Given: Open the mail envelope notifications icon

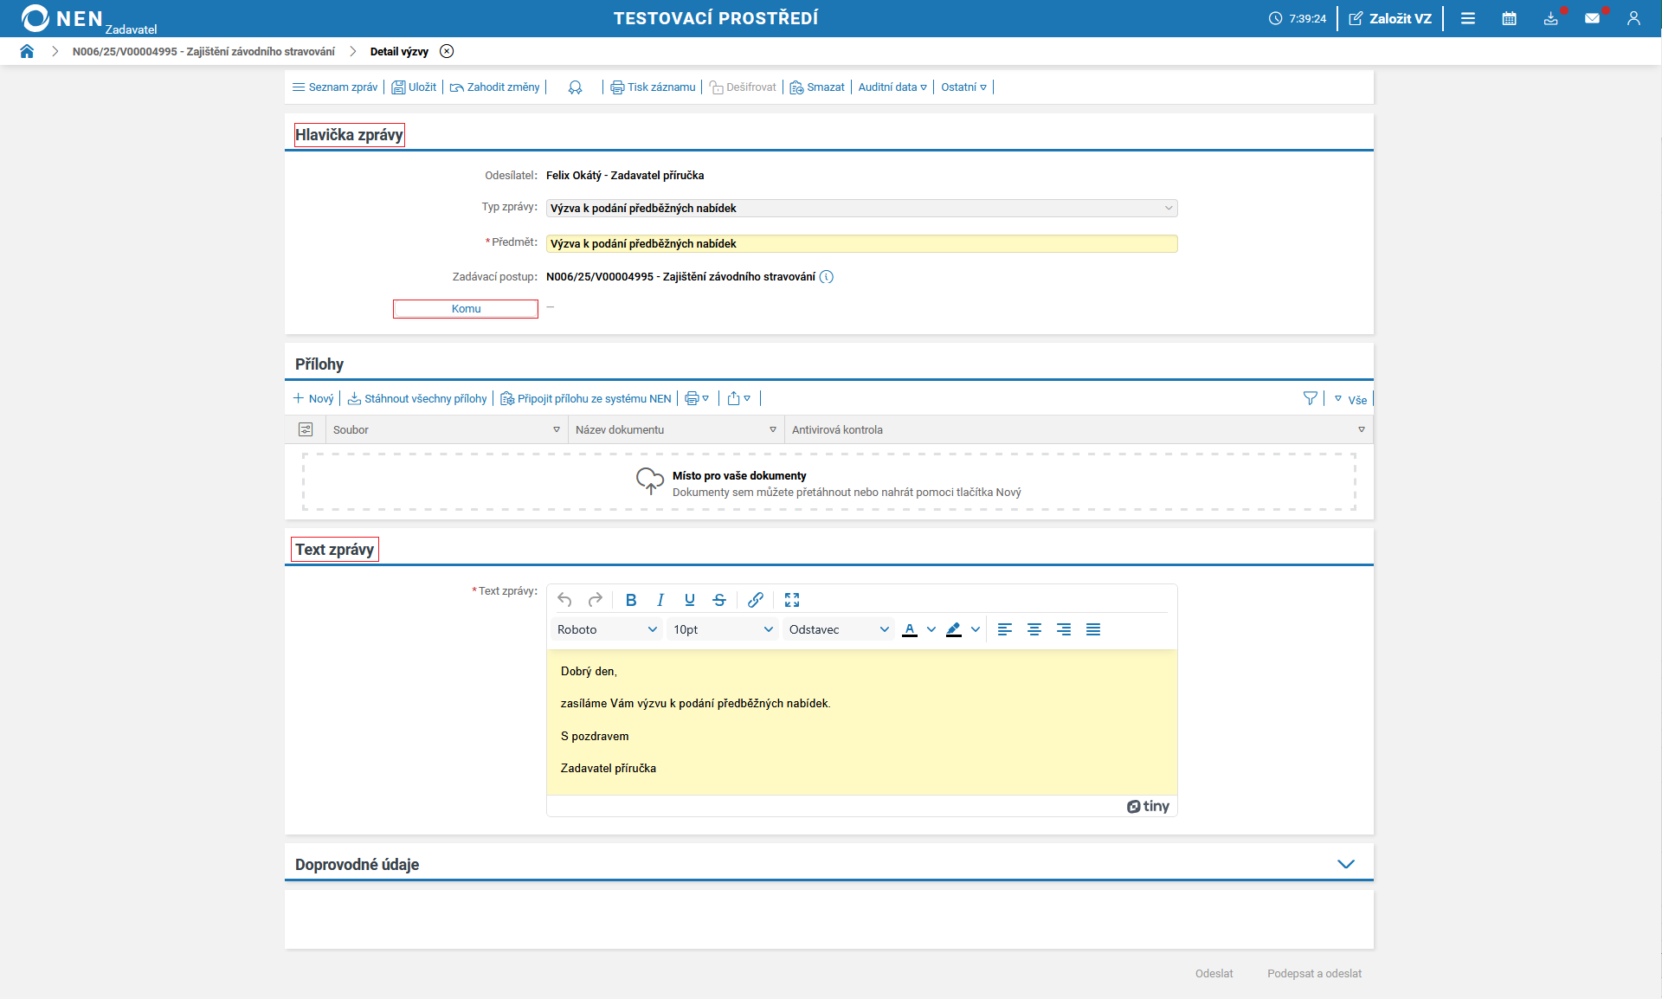Looking at the screenshot, I should [x=1592, y=18].
